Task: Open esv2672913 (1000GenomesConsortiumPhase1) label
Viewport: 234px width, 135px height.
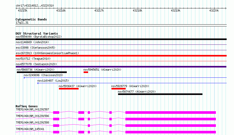Action: 47,53
